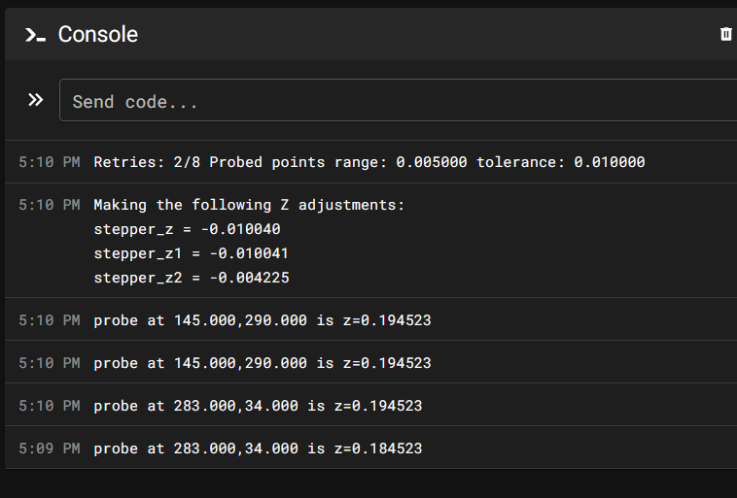Click the double-chevron send icon
This screenshot has width=737, height=498.
click(x=36, y=100)
